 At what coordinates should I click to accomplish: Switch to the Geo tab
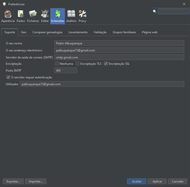pos(23,32)
